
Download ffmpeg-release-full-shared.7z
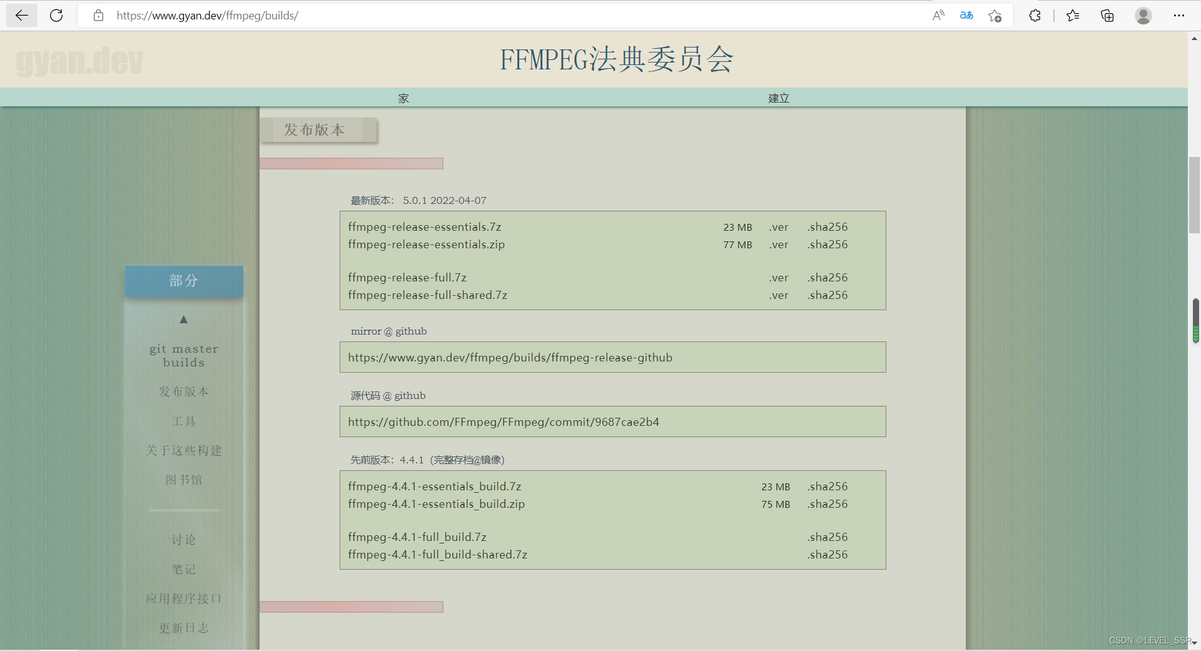[428, 295]
